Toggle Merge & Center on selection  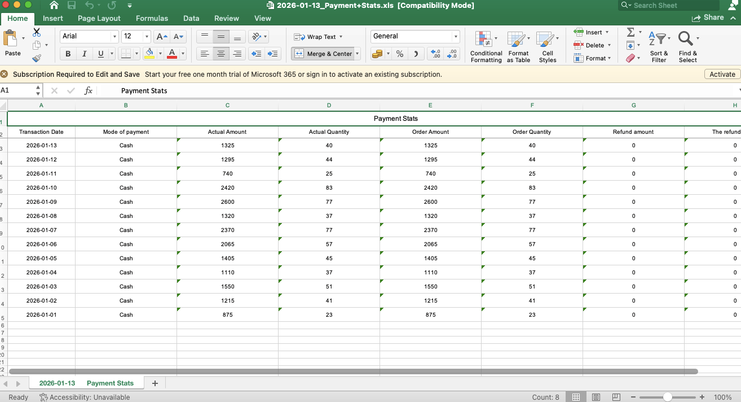pyautogui.click(x=323, y=54)
